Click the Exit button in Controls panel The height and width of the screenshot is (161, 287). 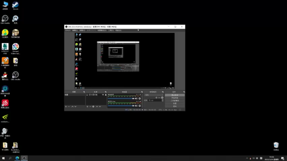pyautogui.click(x=175, y=106)
